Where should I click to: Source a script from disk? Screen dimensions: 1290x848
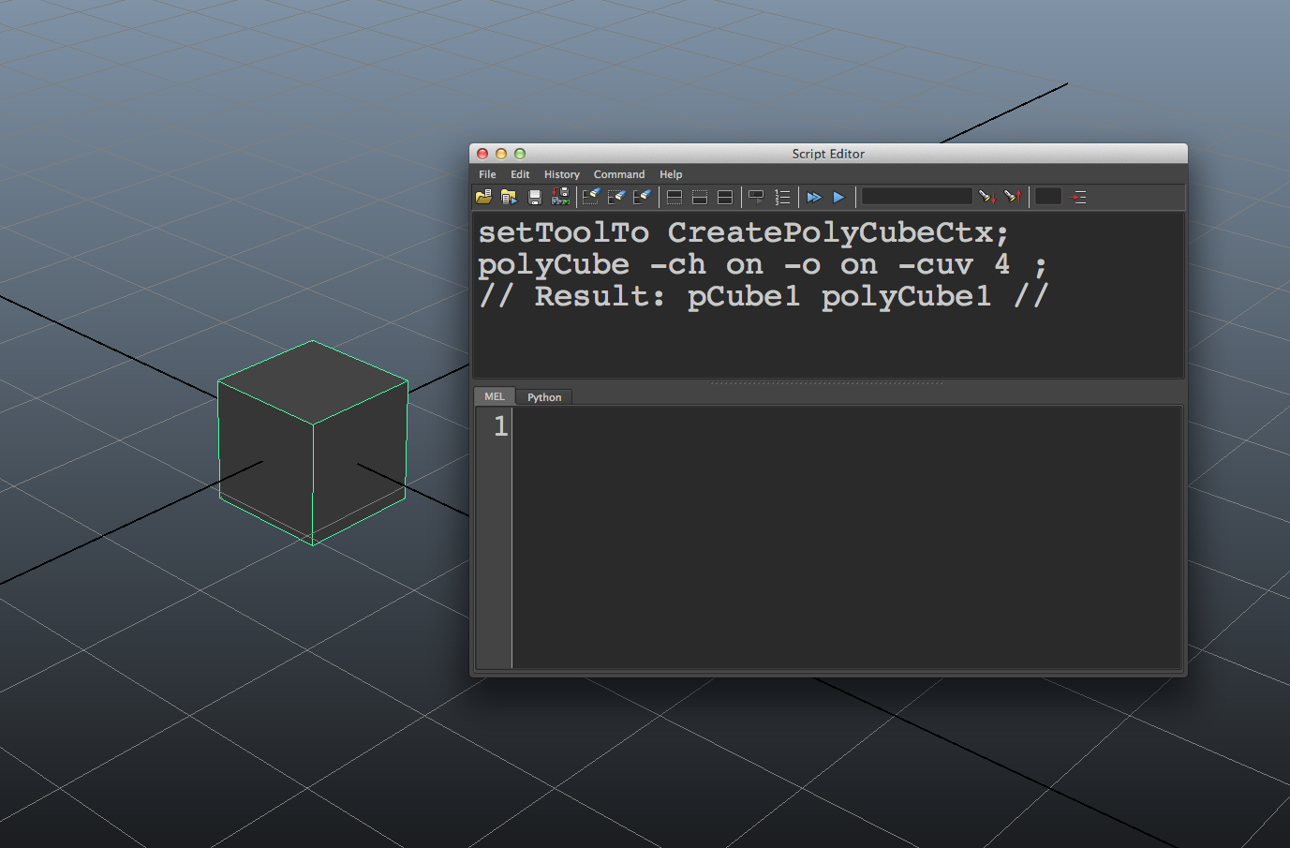click(509, 196)
